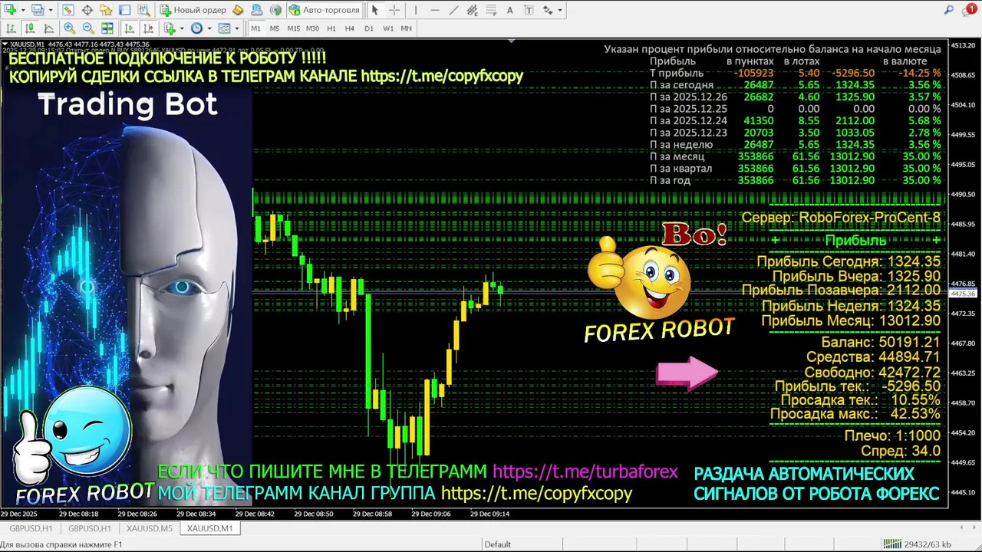The width and height of the screenshot is (982, 552).
Task: Select the Fibonacci retracement tool
Action: pos(492,10)
